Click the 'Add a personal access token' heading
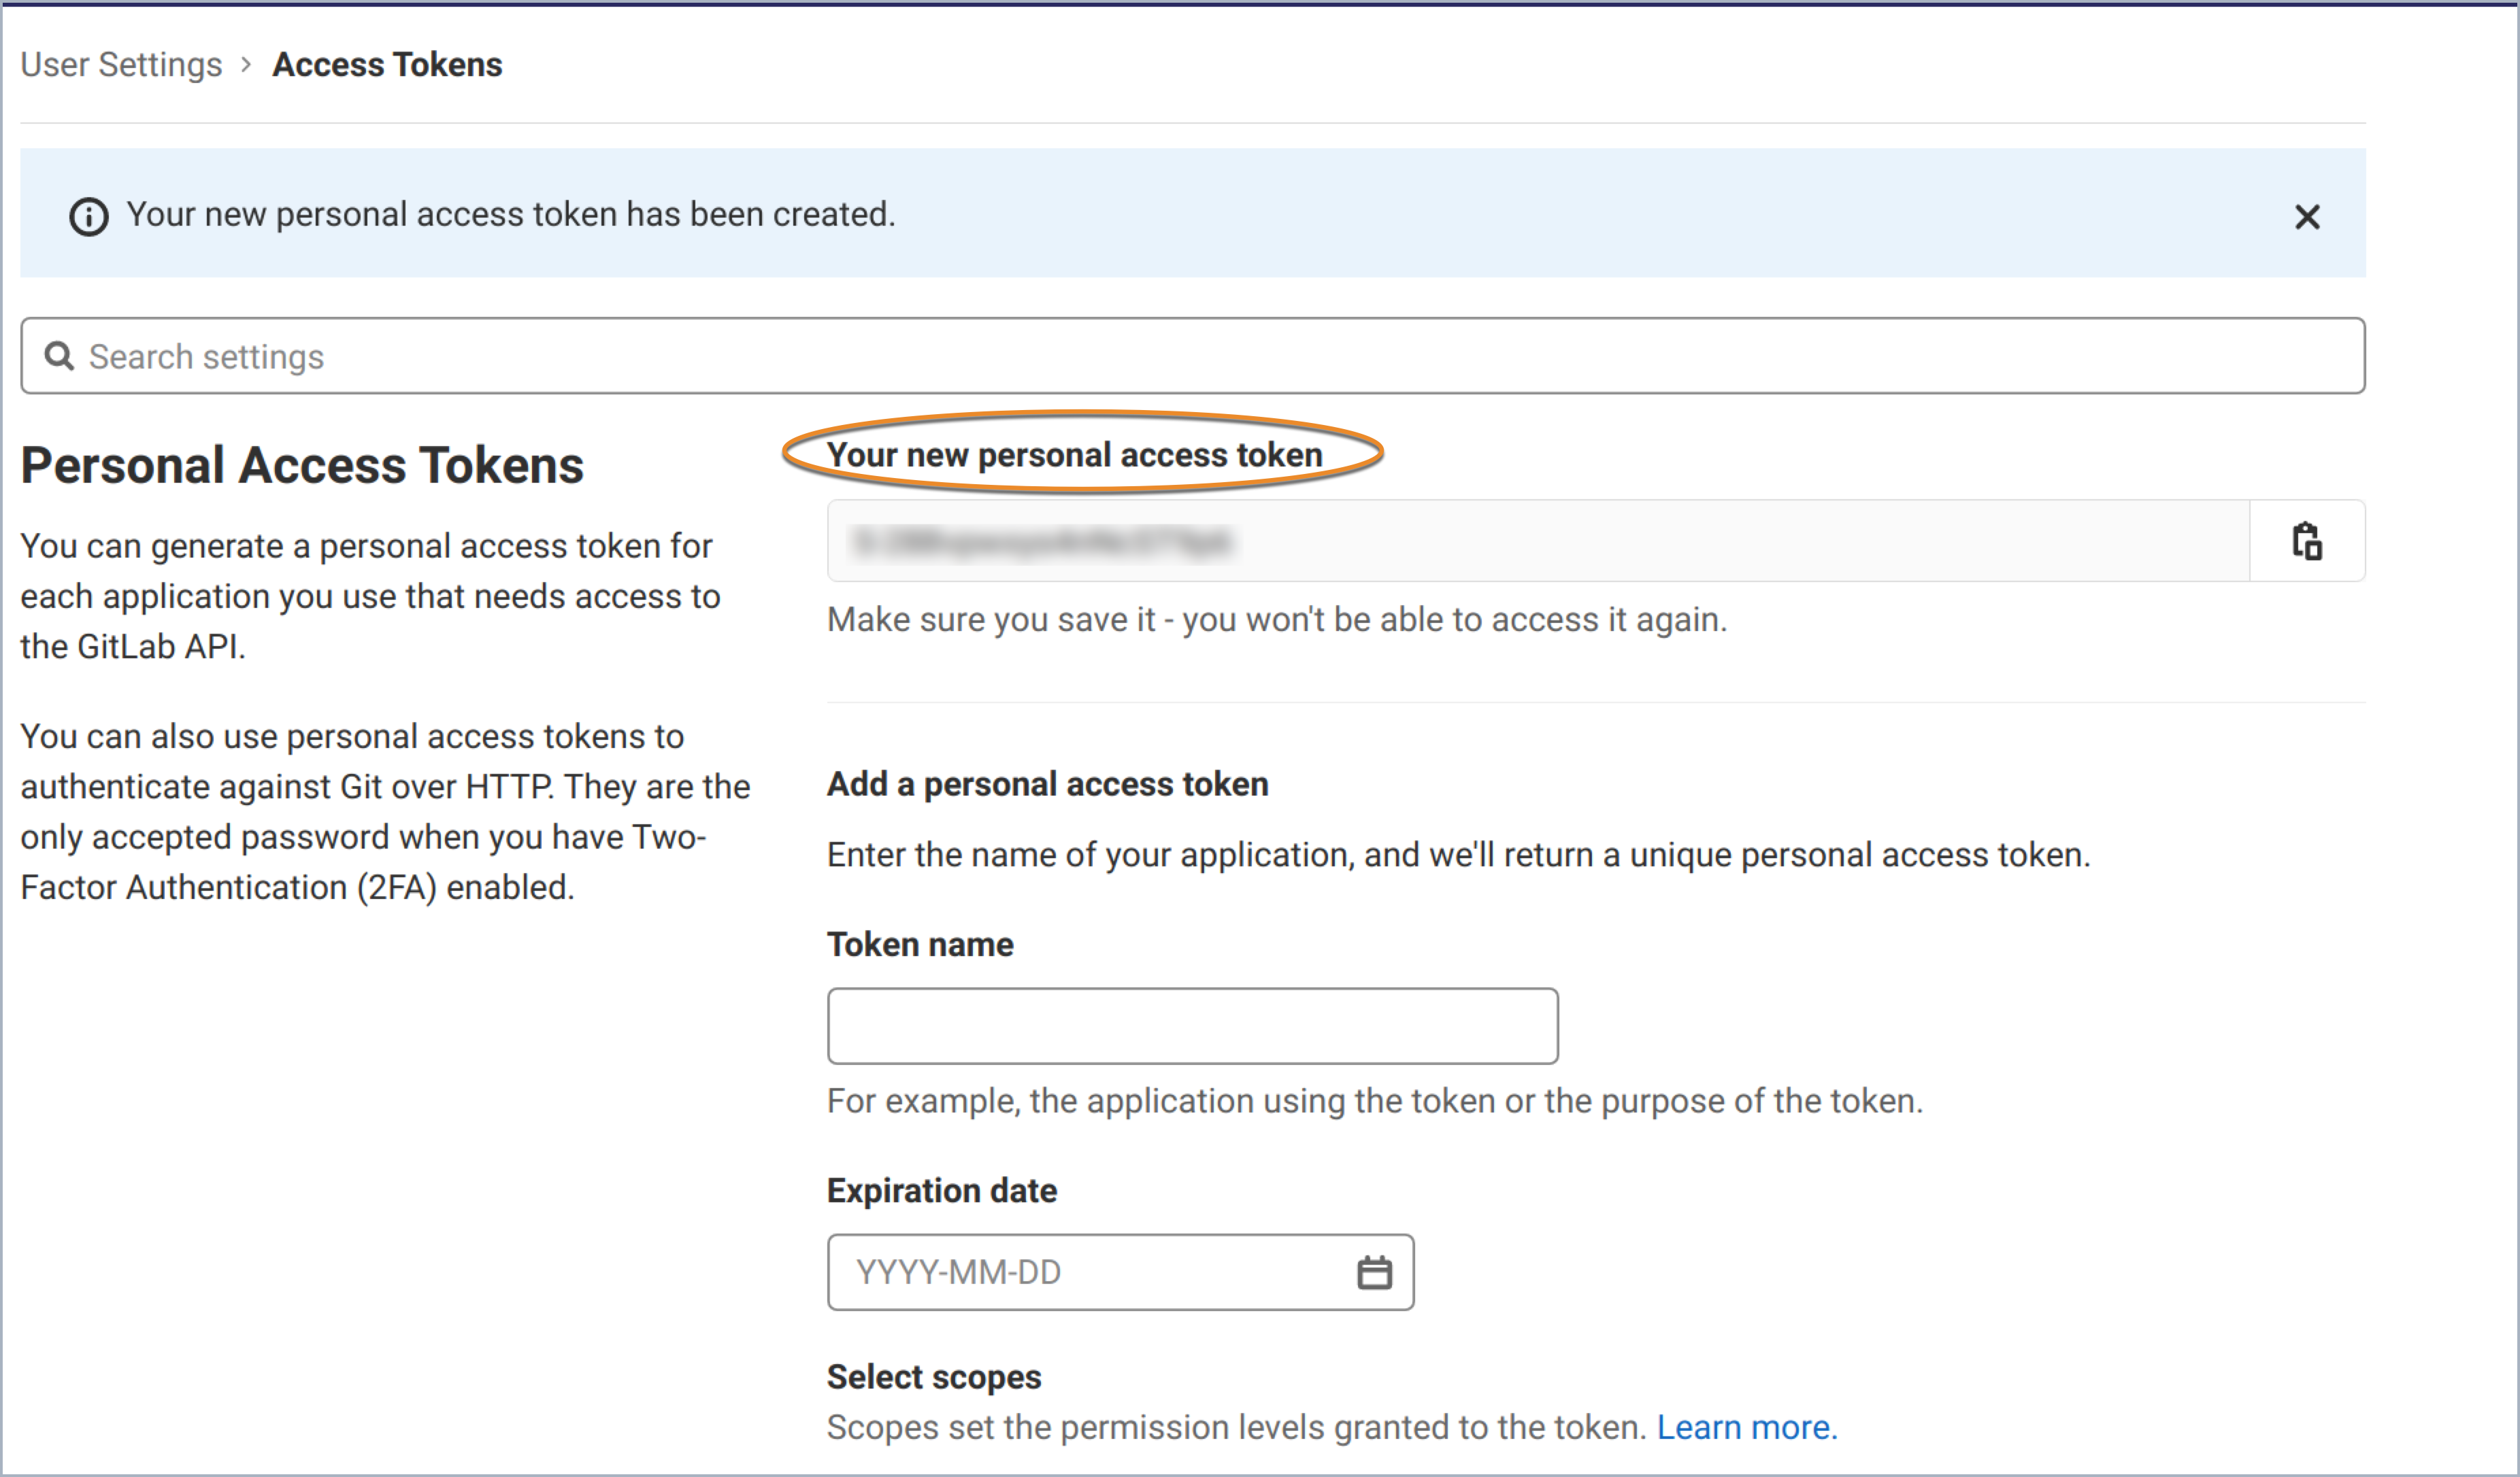 tap(1047, 785)
